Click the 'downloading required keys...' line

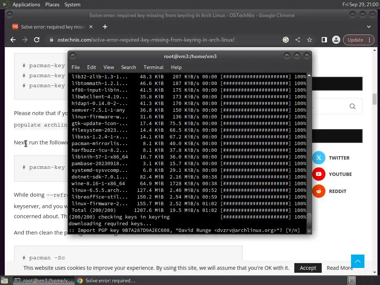tap(110, 223)
